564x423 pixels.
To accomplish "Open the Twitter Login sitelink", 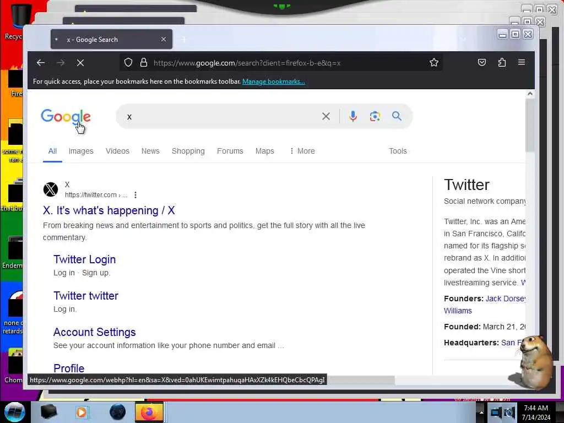I will pyautogui.click(x=84, y=259).
